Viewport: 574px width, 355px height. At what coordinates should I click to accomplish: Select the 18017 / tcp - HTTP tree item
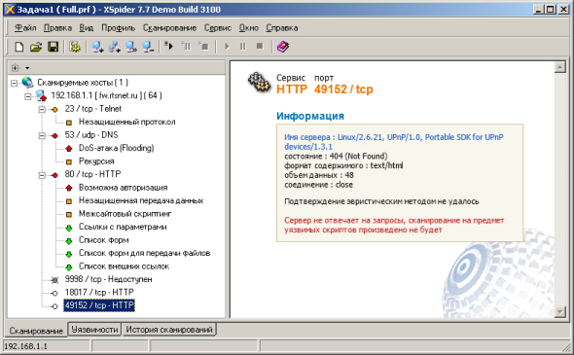[99, 293]
